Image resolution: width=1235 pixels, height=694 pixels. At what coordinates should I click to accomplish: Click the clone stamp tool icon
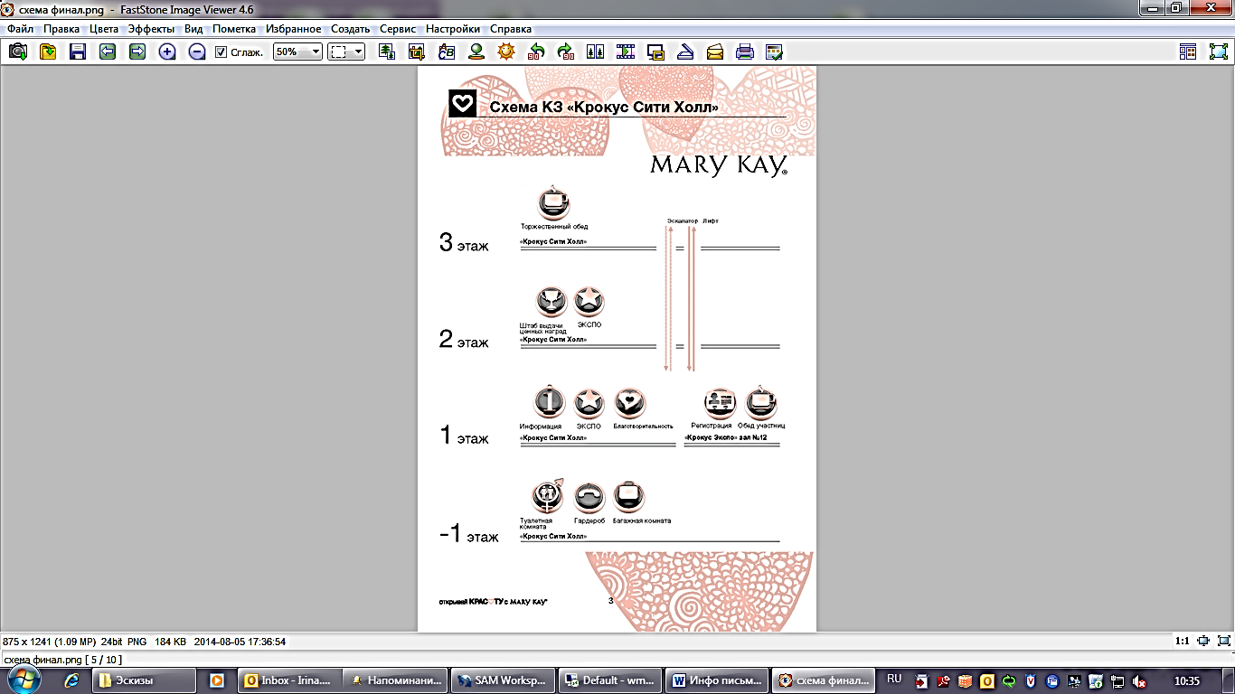[x=476, y=52]
